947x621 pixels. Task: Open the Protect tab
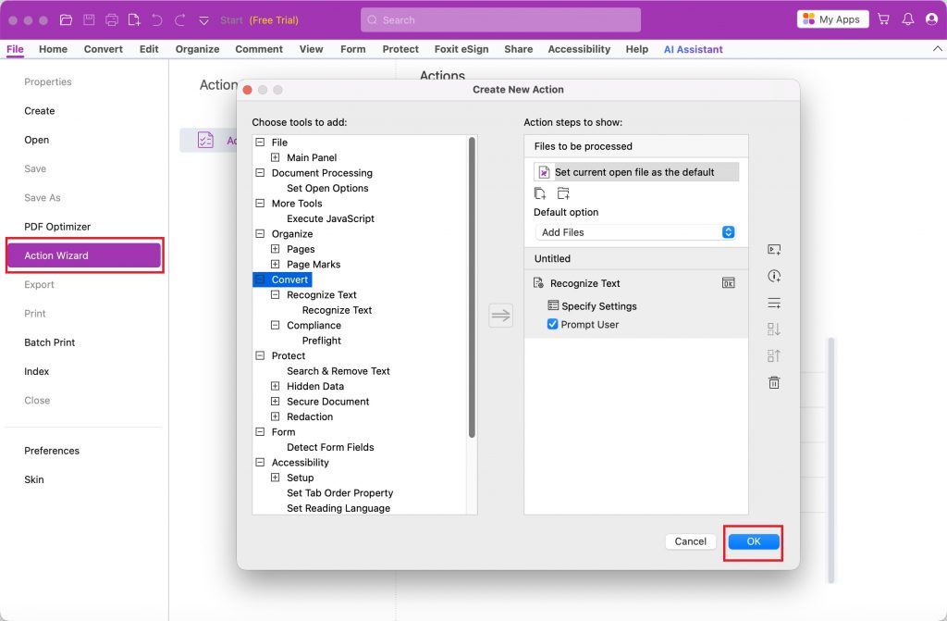(x=400, y=49)
